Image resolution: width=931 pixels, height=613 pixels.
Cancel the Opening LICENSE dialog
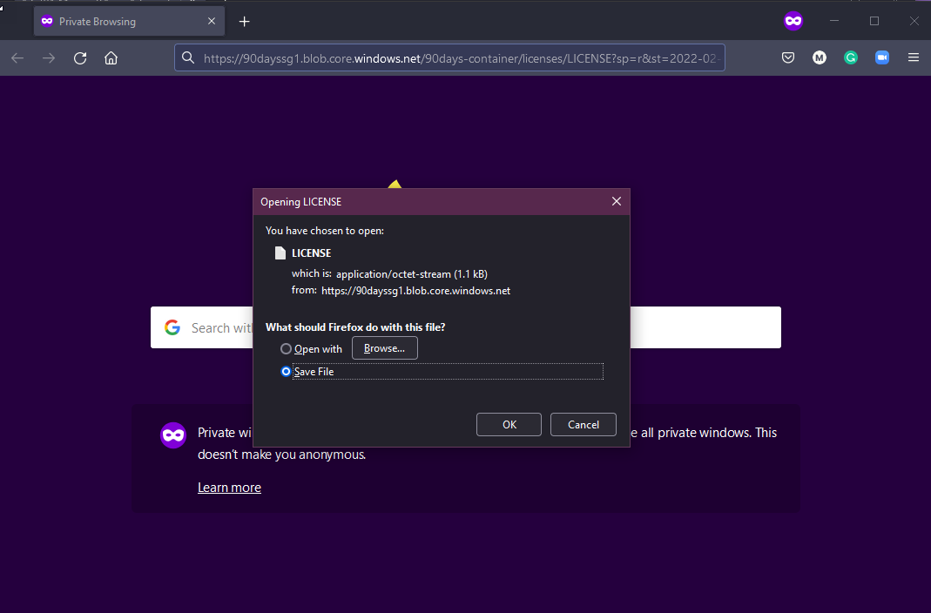click(583, 425)
